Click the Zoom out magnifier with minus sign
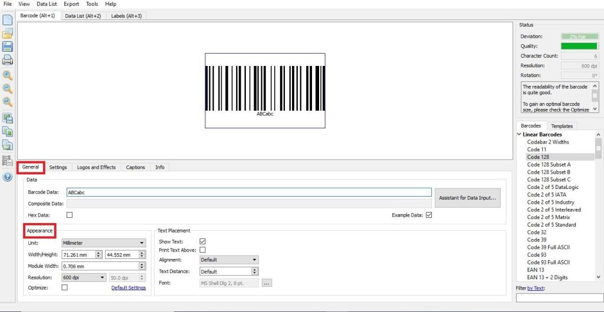Screen dimensions: 604x312 pyautogui.click(x=8, y=89)
